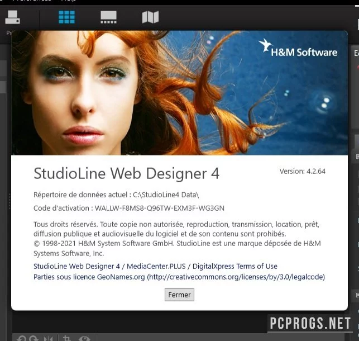Select the crop tool icon
The image size is (359, 341).
[x=67, y=338]
